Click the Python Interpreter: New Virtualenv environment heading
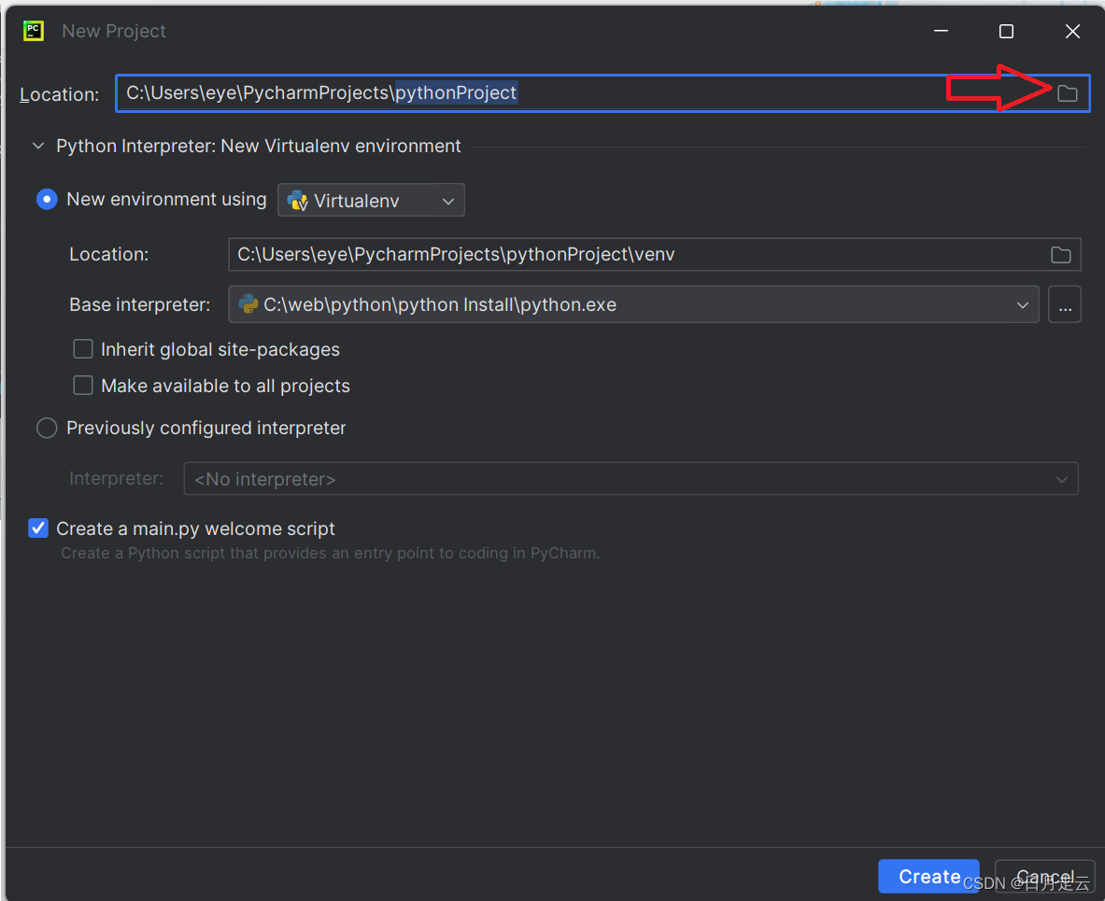Image resolution: width=1105 pixels, height=901 pixels. pos(258,146)
